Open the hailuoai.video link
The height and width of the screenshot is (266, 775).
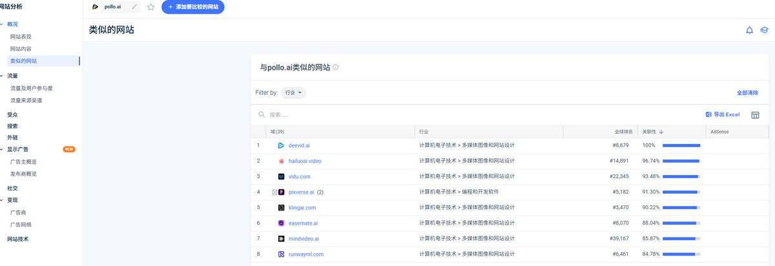[x=305, y=161]
